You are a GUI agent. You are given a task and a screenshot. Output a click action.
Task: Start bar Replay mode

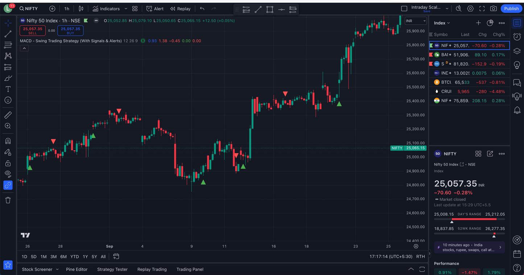(x=181, y=9)
